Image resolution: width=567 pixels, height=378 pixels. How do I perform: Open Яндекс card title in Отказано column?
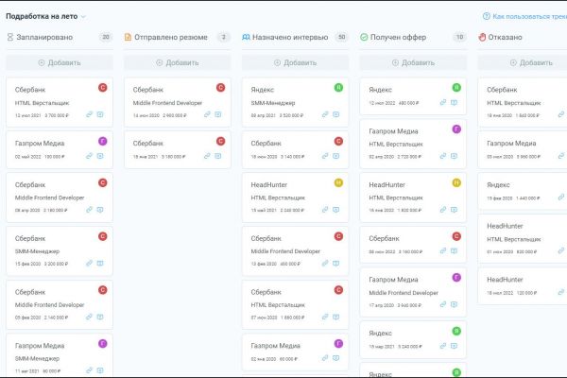pos(498,185)
